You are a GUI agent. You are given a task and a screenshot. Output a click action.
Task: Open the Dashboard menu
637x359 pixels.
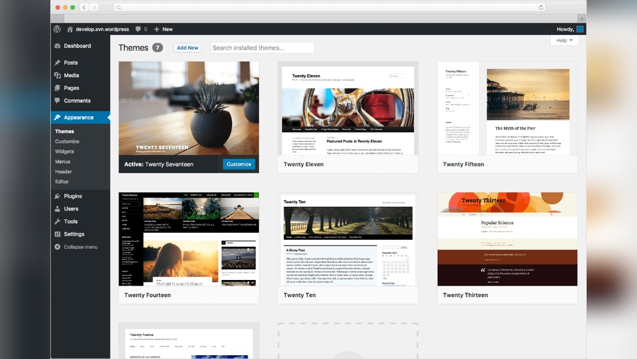[77, 46]
